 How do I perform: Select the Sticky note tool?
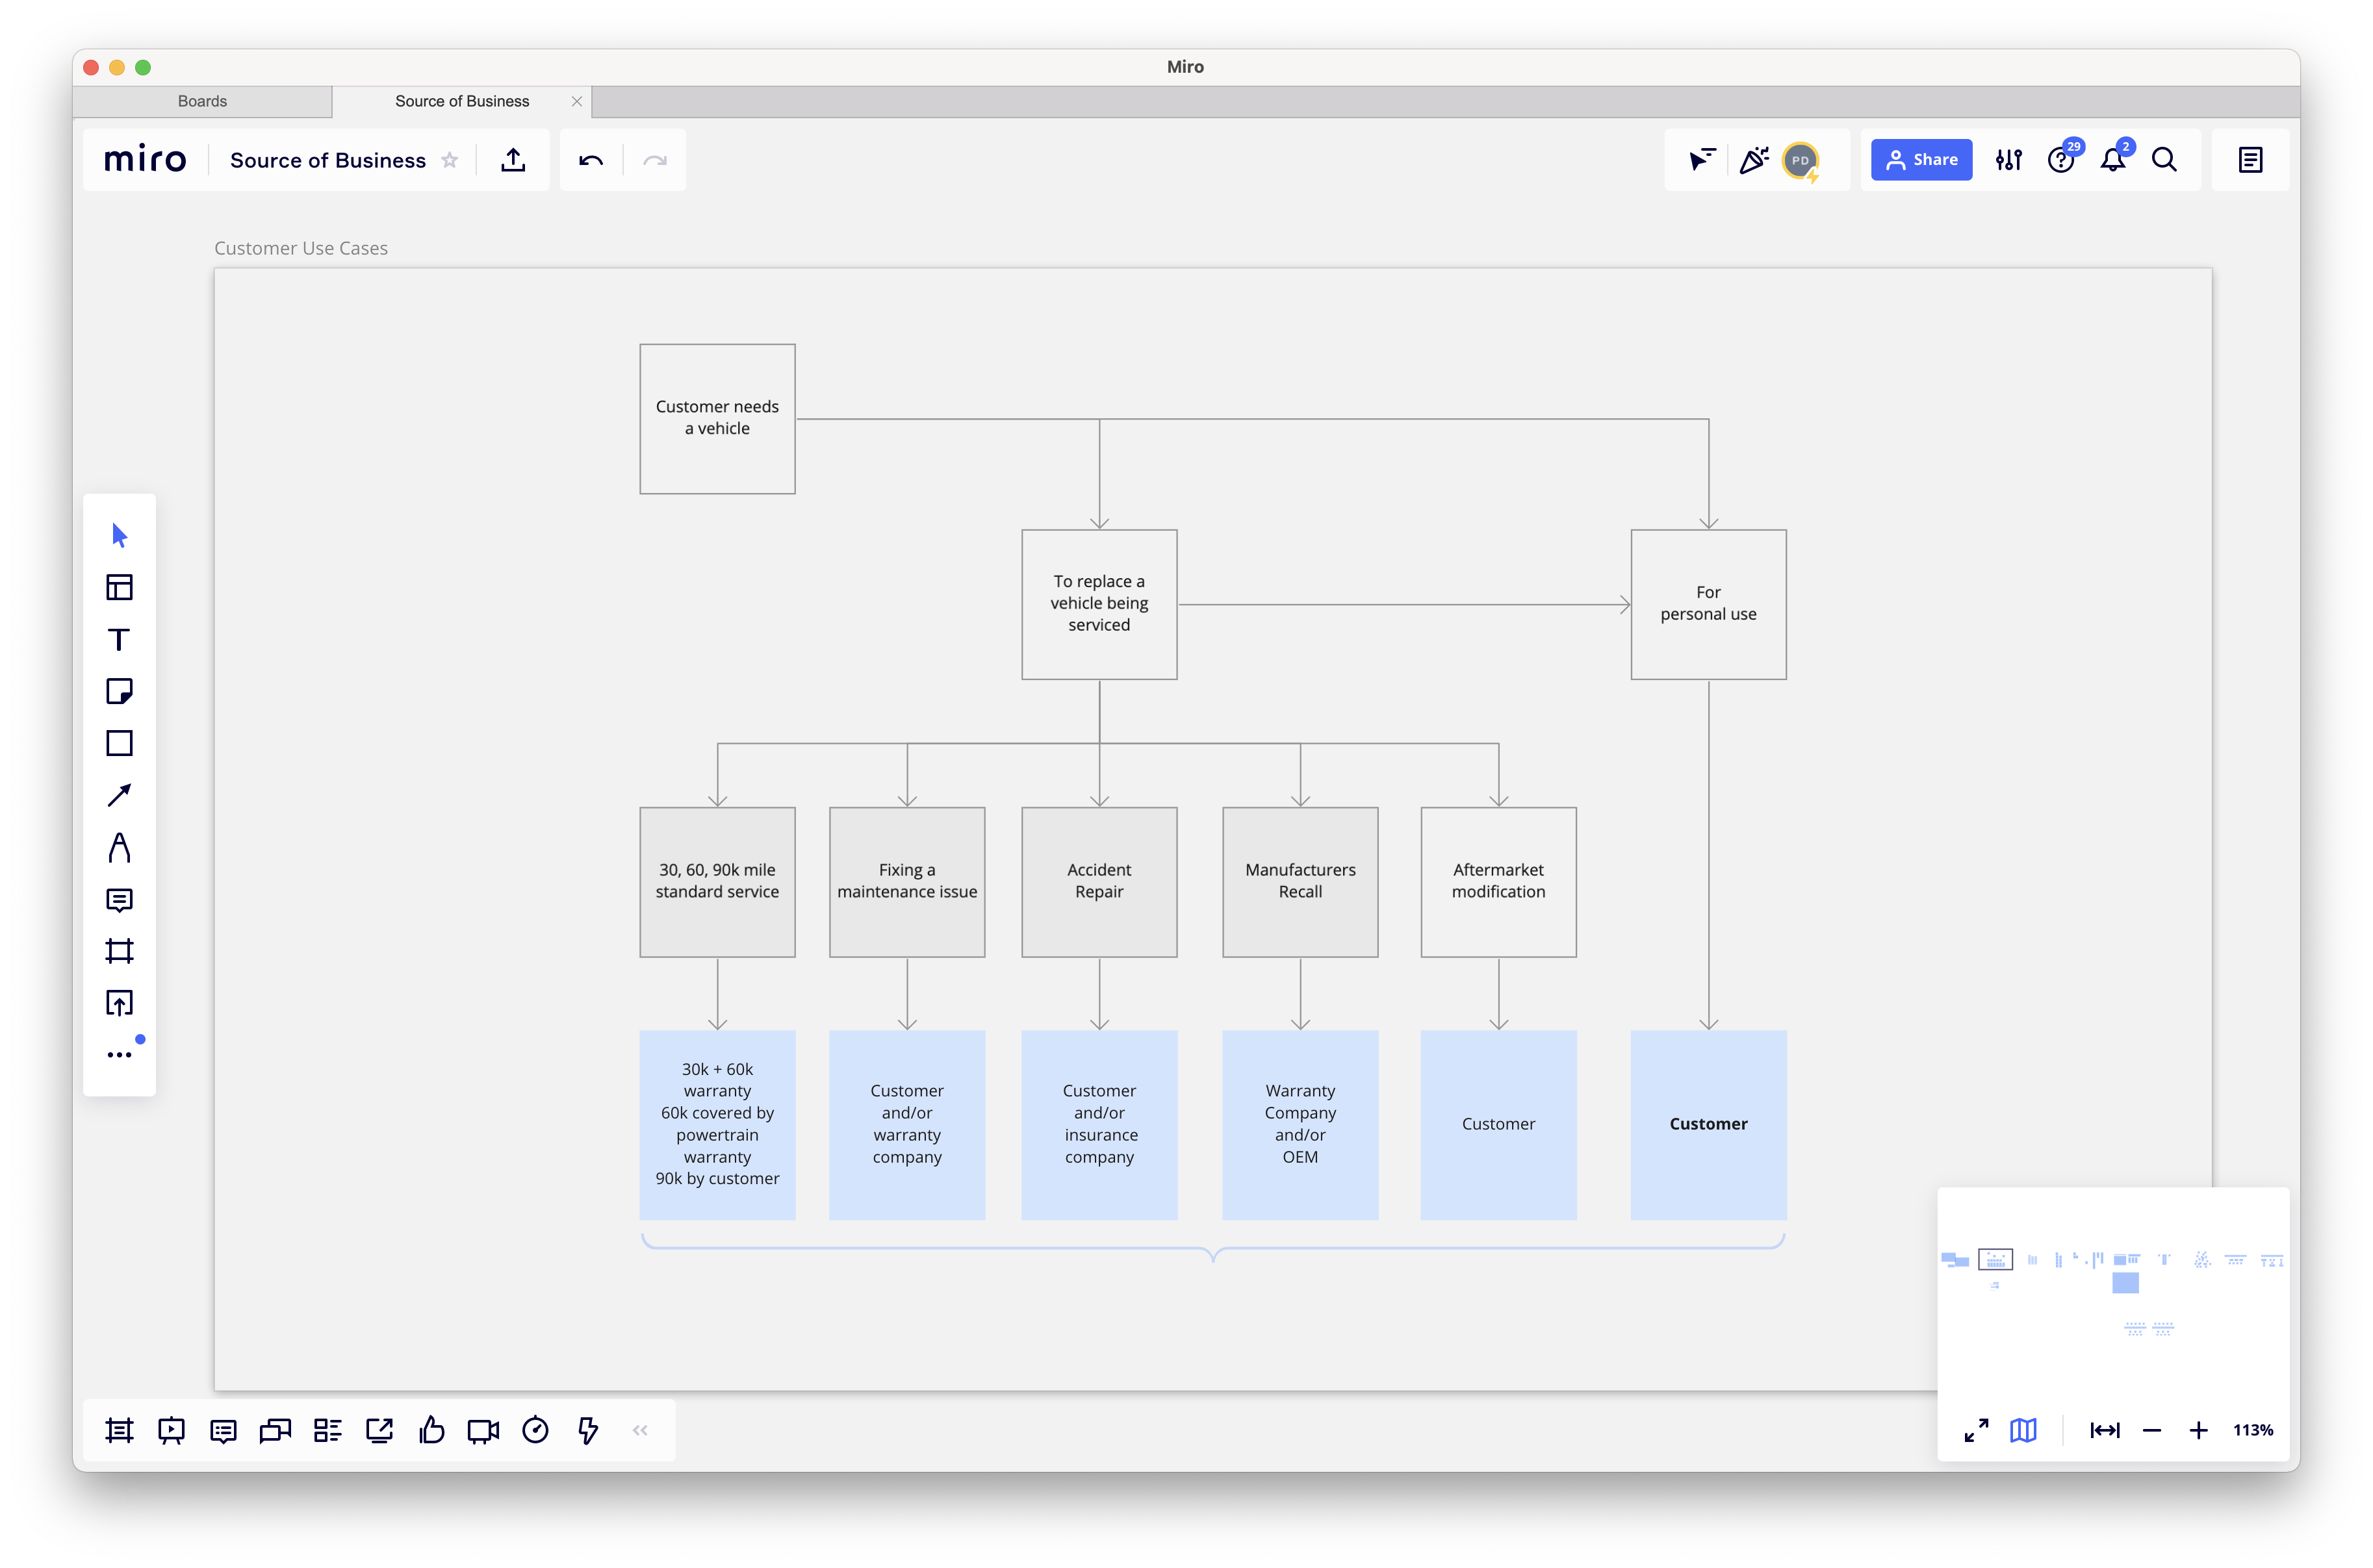[119, 691]
